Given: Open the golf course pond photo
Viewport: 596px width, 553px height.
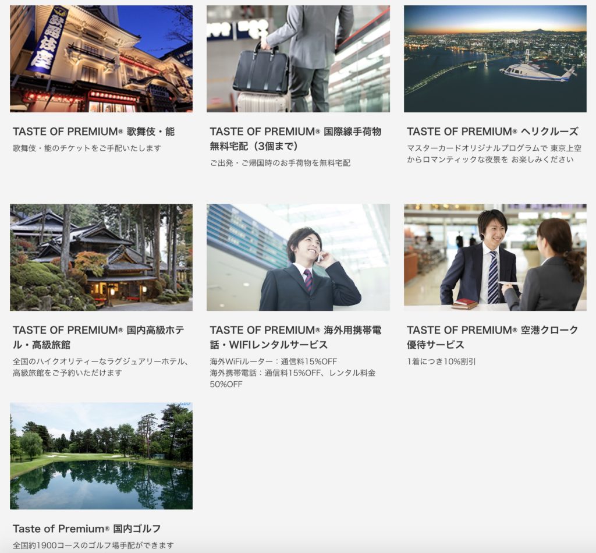Looking at the screenshot, I should tap(101, 456).
